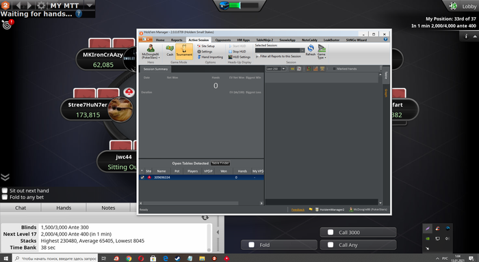Check the Call Any pre-action box
479x262 pixels.
tap(331, 245)
